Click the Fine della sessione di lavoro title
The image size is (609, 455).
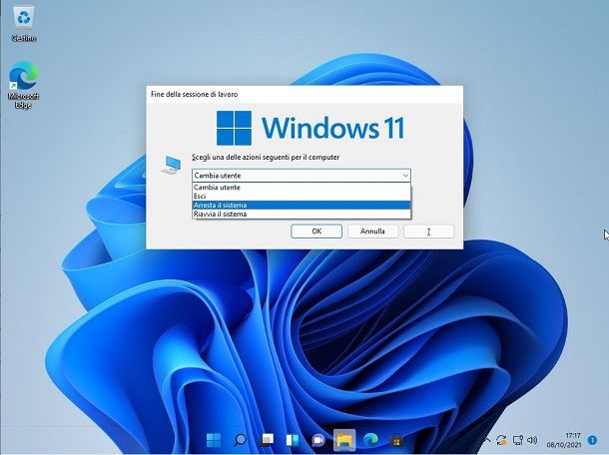[195, 94]
